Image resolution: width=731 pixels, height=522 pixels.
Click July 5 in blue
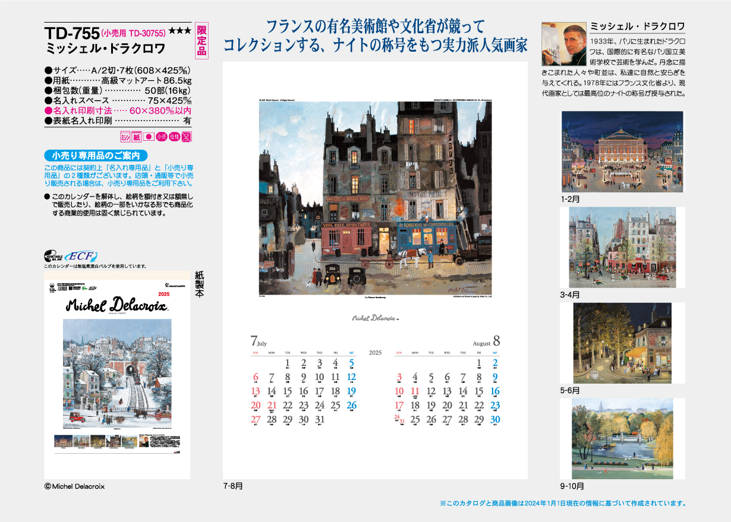[351, 363]
